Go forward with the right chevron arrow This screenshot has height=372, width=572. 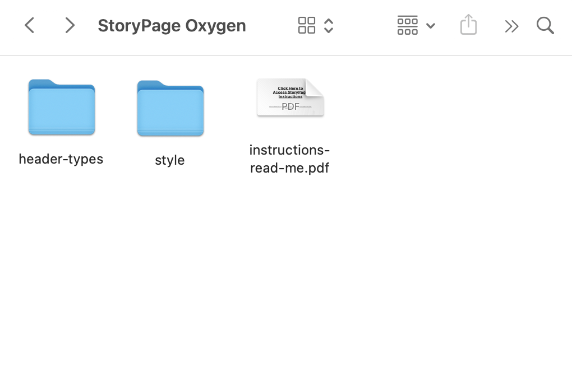(x=70, y=26)
